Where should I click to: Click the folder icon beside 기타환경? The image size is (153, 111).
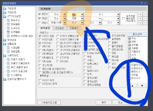5,13
